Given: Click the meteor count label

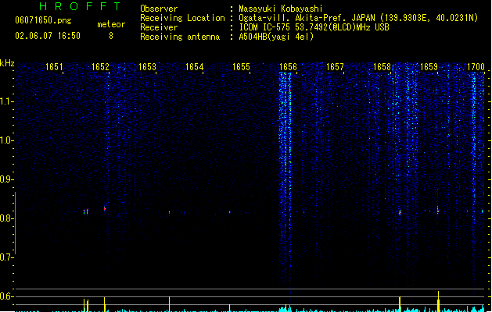Looking at the screenshot, I should [x=111, y=24].
